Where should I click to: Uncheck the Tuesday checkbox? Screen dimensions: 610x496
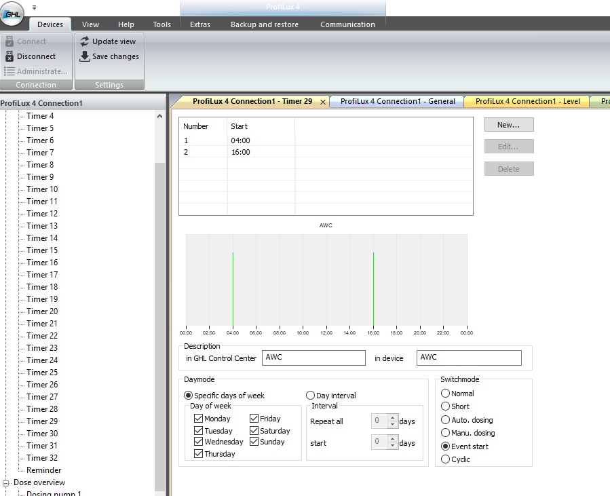coord(198,431)
